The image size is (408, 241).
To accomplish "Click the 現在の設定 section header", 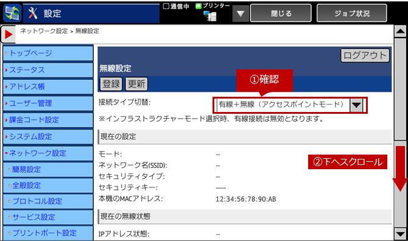I will tap(245, 137).
